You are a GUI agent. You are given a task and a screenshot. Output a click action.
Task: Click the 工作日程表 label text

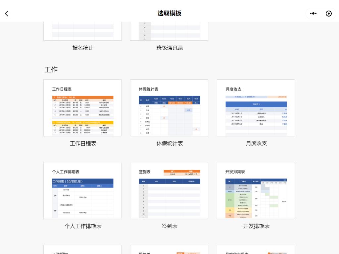pyautogui.click(x=83, y=144)
